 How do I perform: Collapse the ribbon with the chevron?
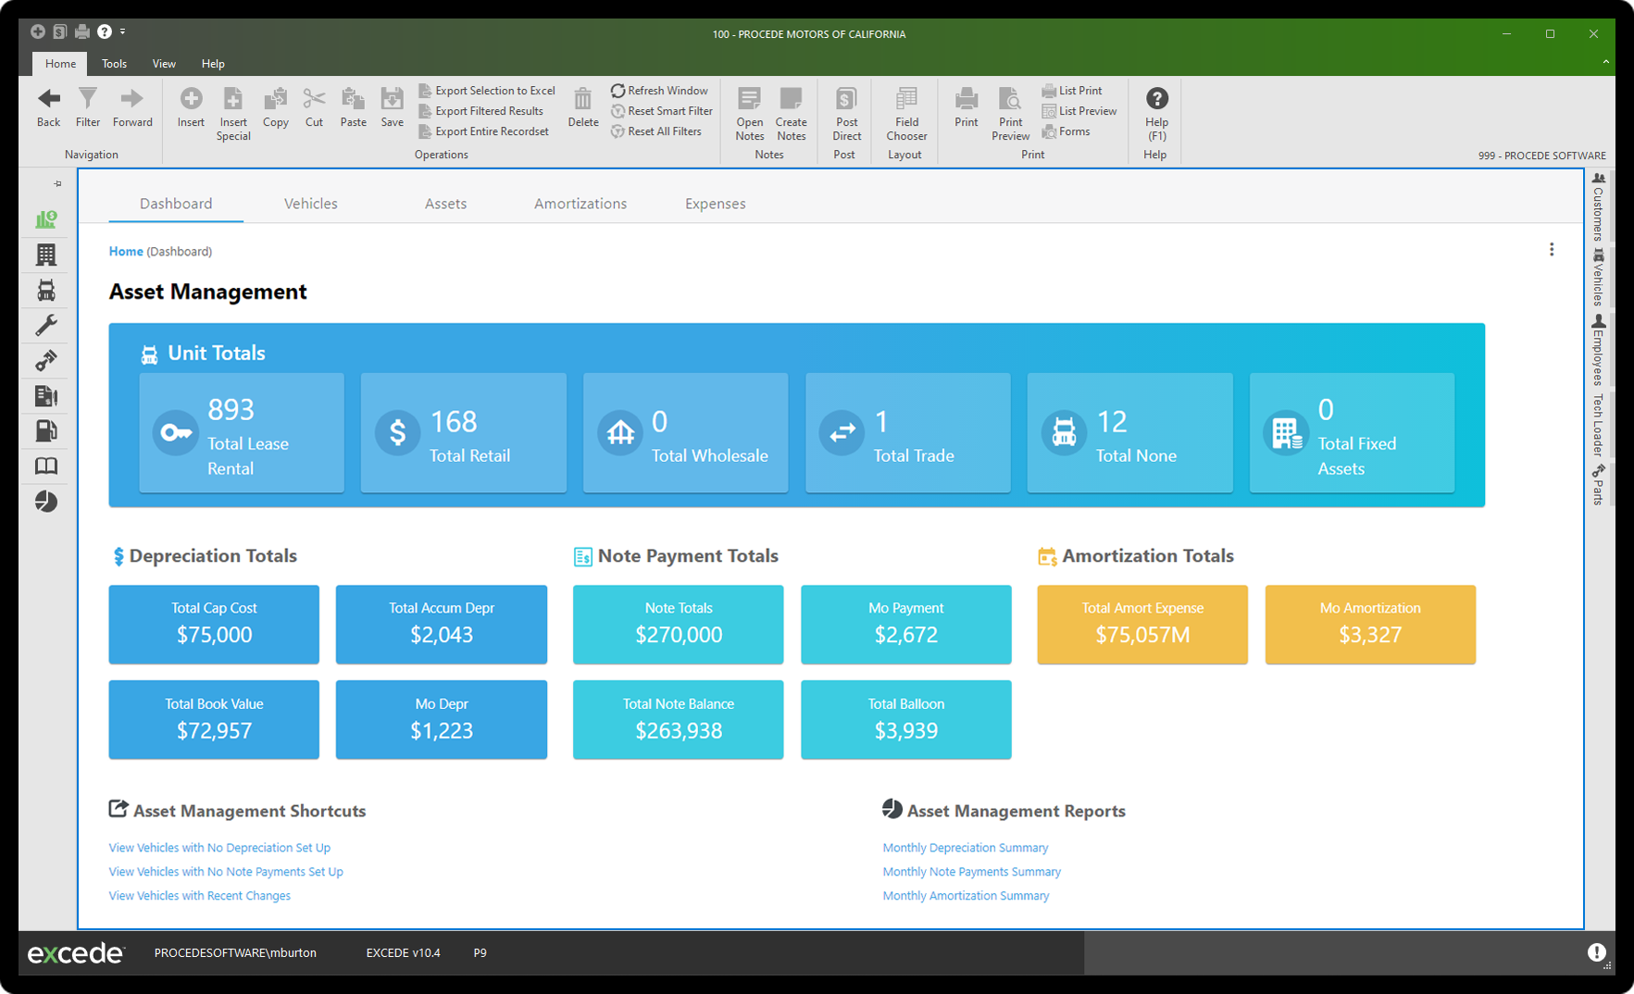1605,62
